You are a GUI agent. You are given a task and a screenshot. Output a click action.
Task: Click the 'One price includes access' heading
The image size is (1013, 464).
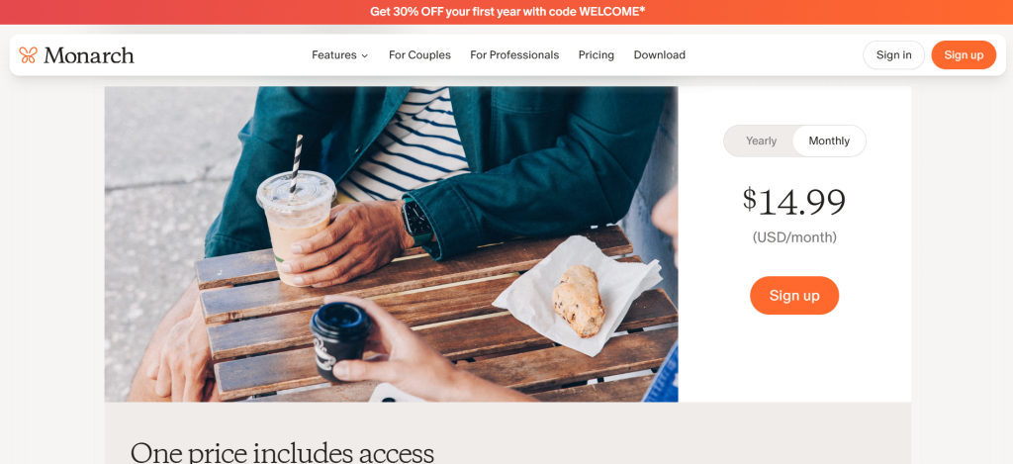tap(282, 452)
